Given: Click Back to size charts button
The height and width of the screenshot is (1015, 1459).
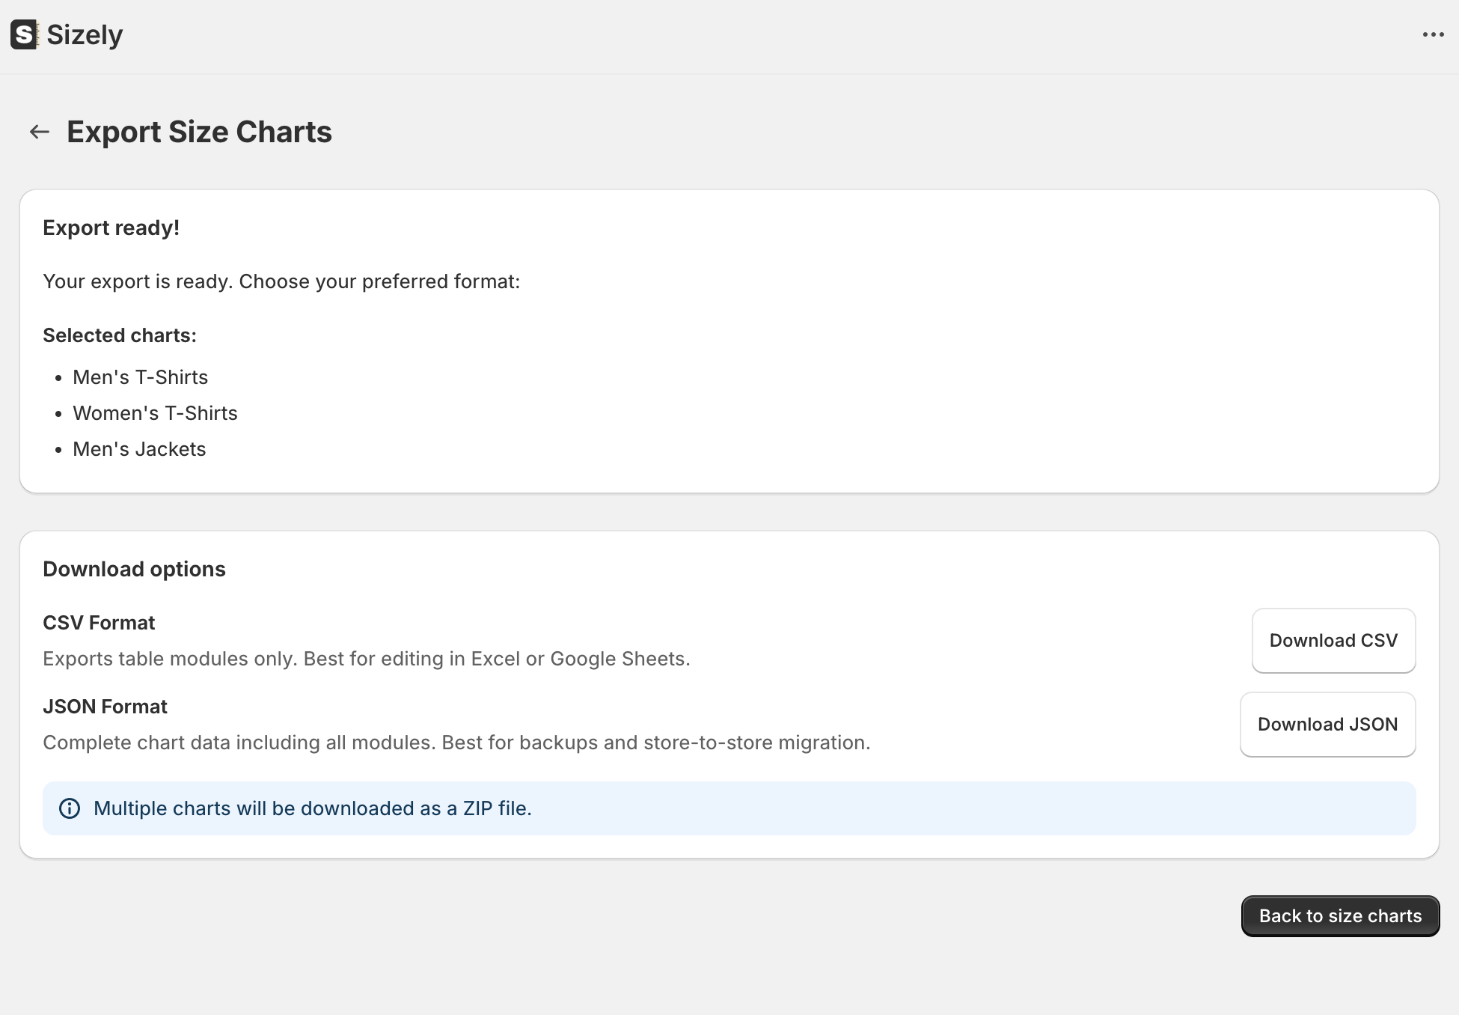Looking at the screenshot, I should coord(1339,916).
